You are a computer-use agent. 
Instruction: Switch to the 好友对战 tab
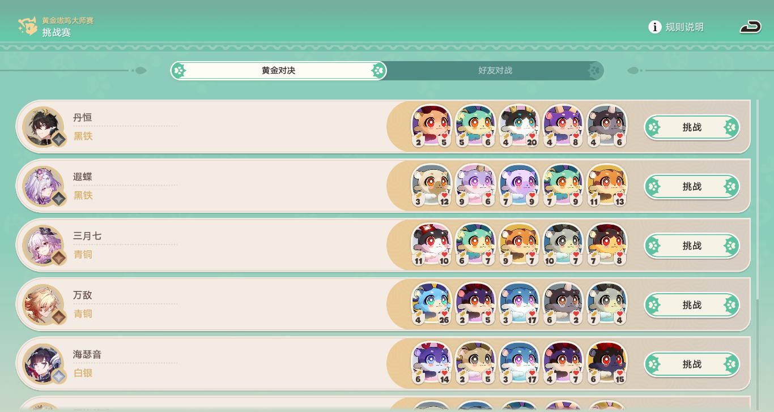point(495,71)
